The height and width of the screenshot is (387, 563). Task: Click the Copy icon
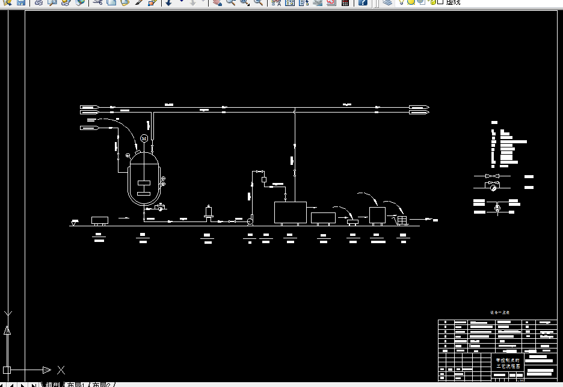(x=111, y=2)
